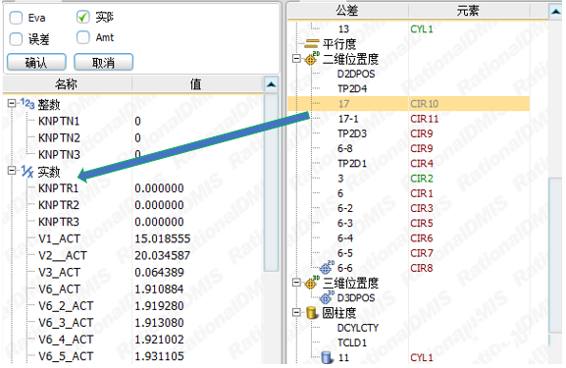
Task: Enable the 误差 checkbox
Action: click(16, 39)
